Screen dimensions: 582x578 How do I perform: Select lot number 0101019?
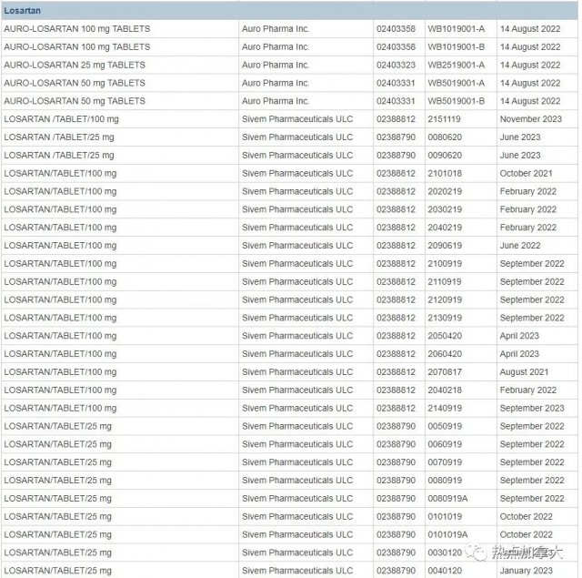coord(445,517)
